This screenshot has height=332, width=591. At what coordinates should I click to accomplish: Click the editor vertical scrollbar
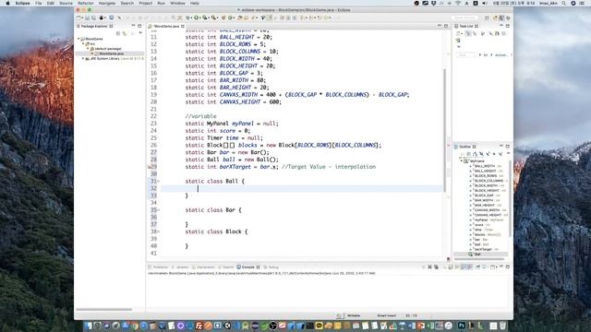click(x=444, y=130)
